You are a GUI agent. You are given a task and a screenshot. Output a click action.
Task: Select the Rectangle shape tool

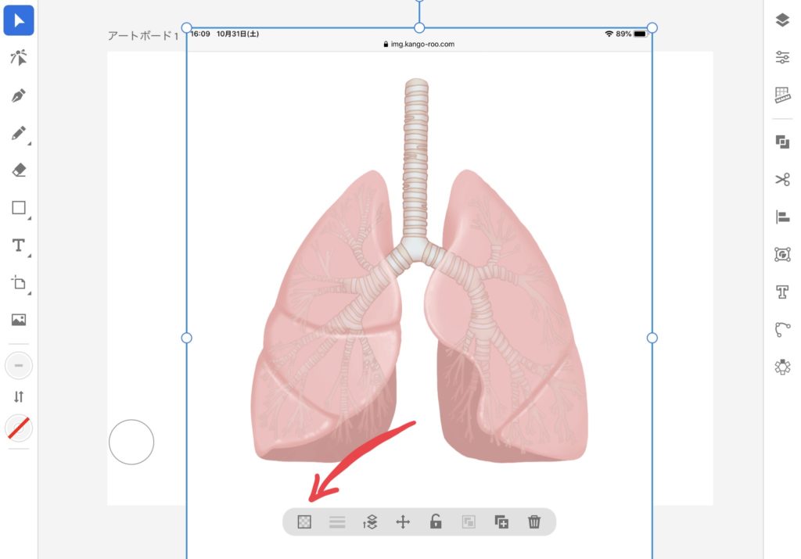19,207
